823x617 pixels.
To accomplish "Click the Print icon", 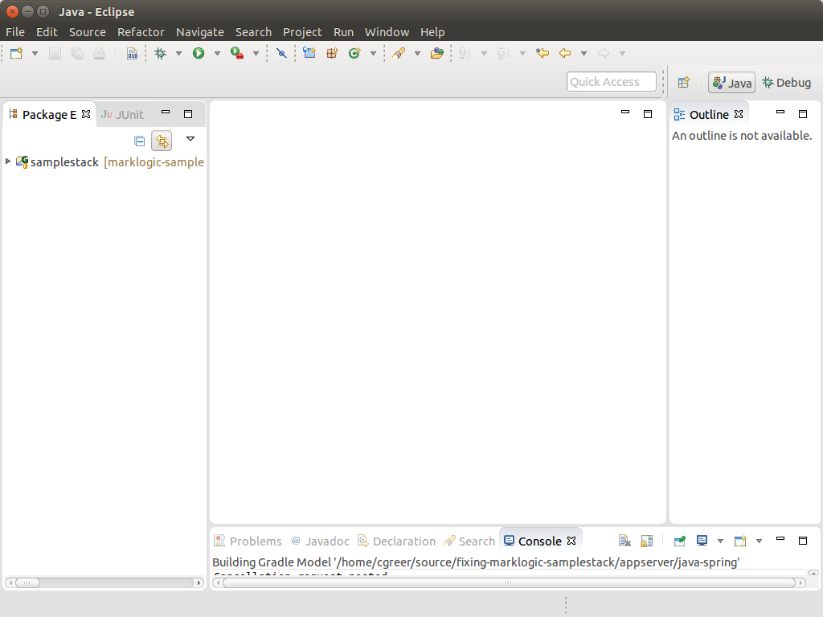I will pos(99,53).
